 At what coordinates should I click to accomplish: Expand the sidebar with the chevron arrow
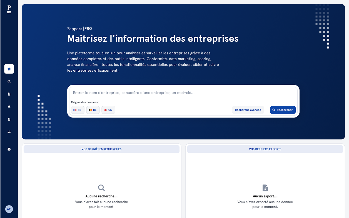[9, 149]
